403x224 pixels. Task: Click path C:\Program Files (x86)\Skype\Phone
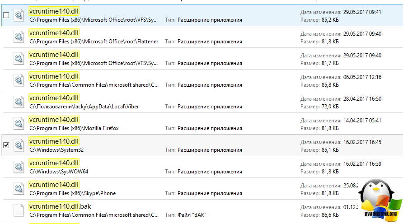(73, 193)
